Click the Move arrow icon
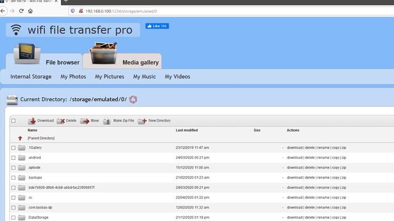The height and width of the screenshot is (221, 394). 85,121
